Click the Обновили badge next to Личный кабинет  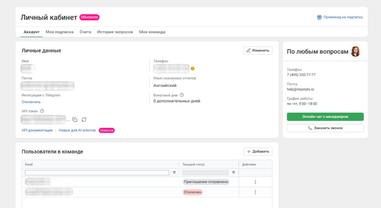point(89,17)
